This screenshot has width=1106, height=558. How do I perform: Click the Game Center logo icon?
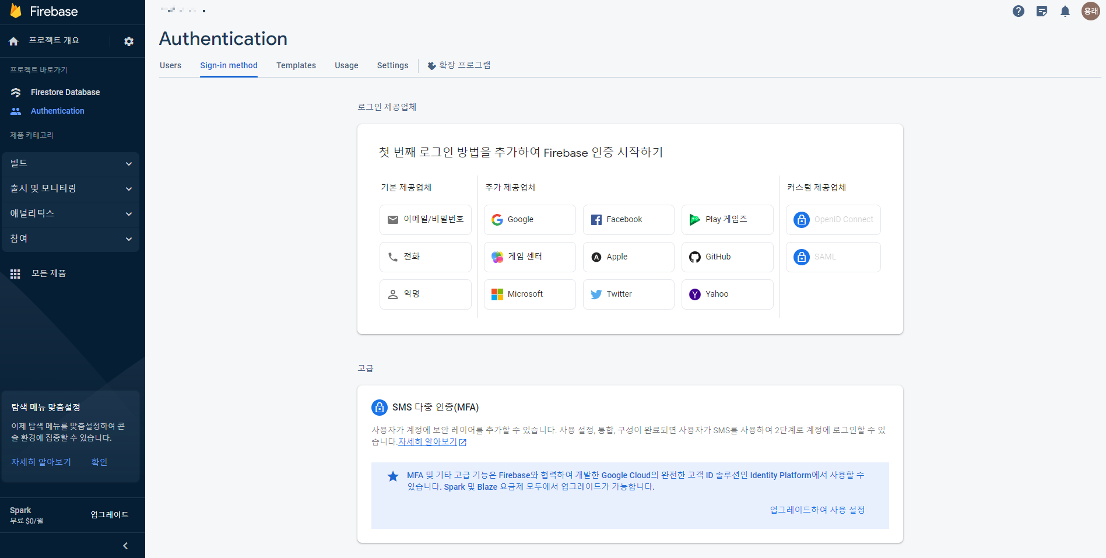pyautogui.click(x=497, y=257)
